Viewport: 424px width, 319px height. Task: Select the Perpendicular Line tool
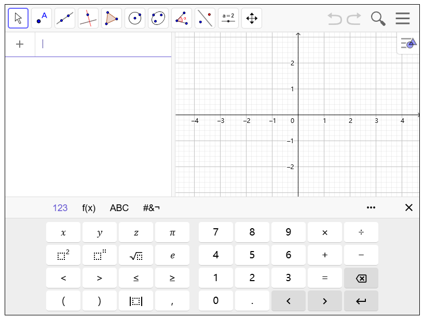(88, 18)
